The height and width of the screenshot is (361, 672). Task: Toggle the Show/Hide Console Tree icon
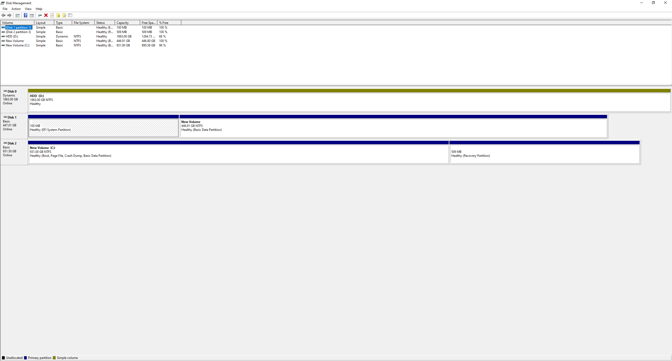18,15
